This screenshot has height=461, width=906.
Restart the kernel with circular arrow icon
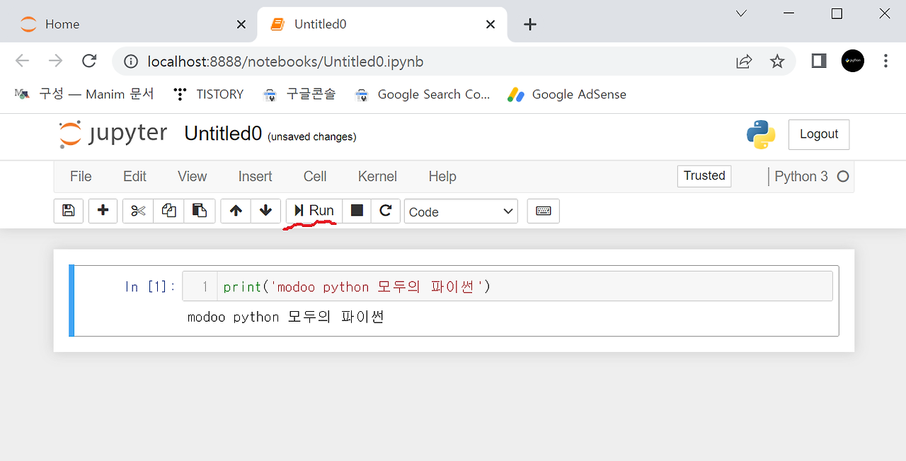[x=386, y=211]
